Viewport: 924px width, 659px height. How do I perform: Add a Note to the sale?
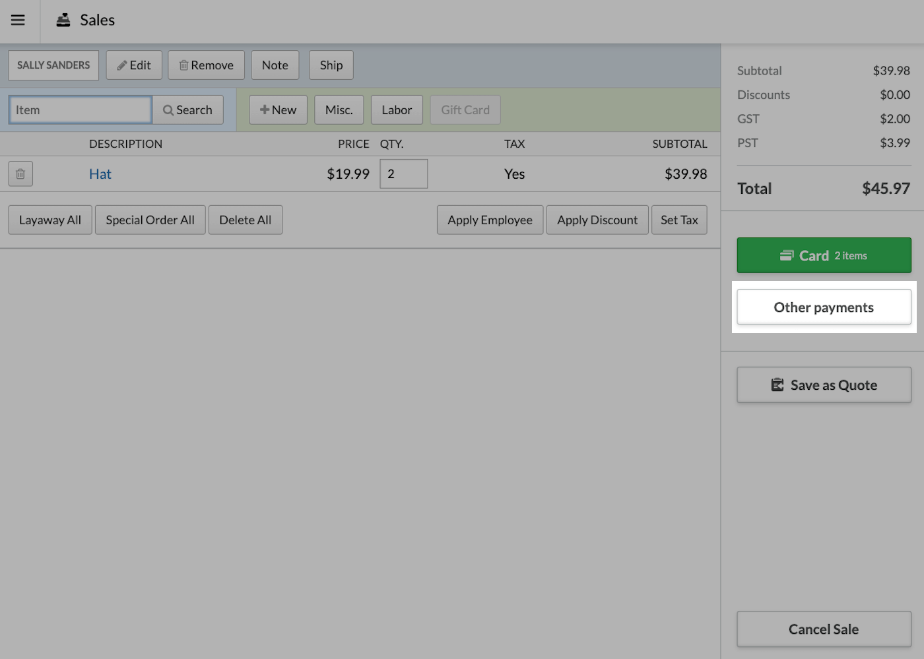click(x=275, y=65)
